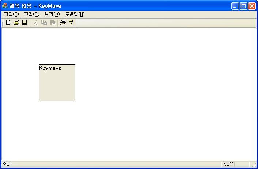Open a file with the folder icon
Image resolution: width=258 pixels, height=169 pixels.
click(16, 23)
